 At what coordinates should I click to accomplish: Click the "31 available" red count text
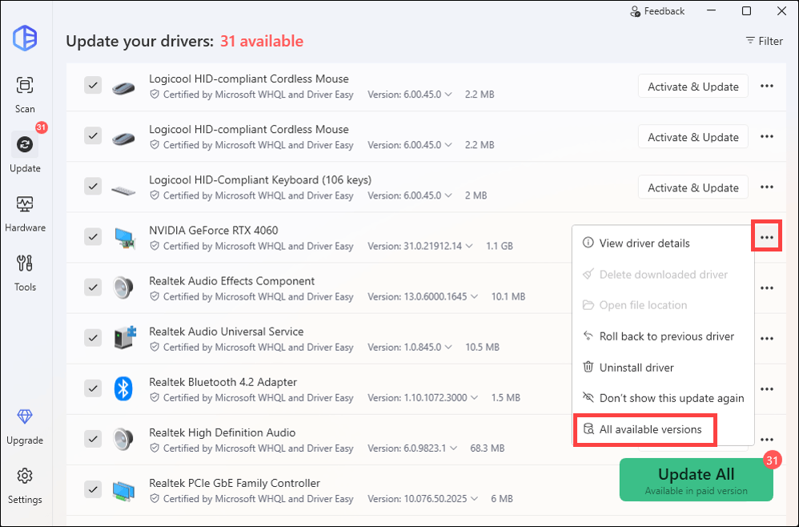(262, 42)
